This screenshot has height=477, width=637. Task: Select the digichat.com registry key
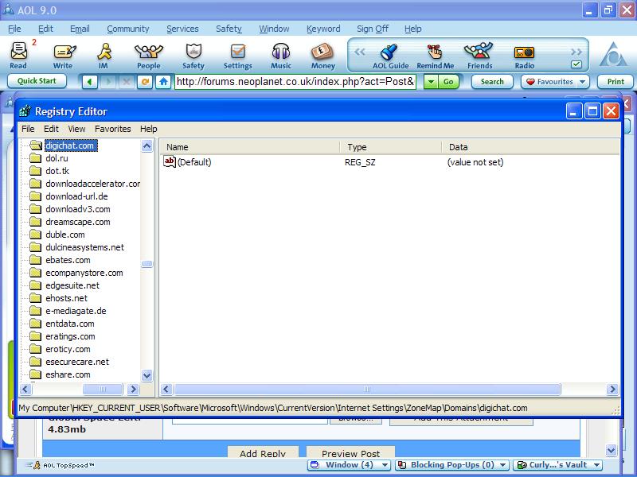click(x=70, y=145)
